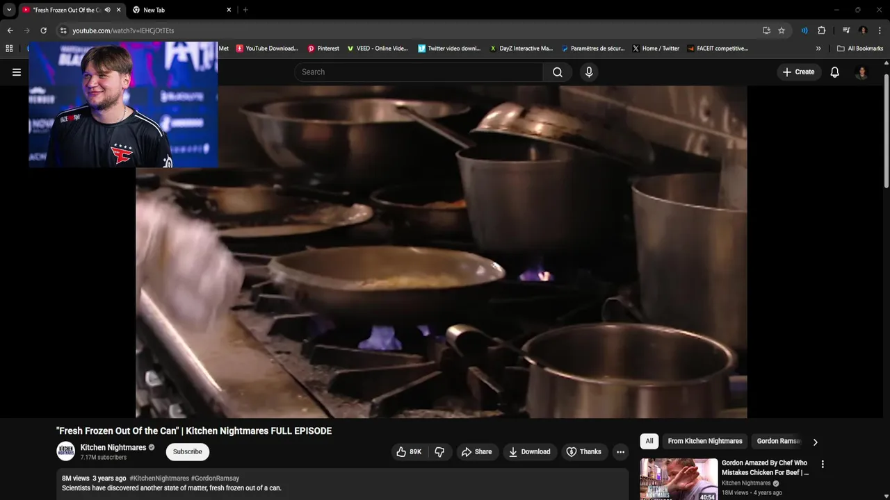Open VEED Online Video bookmark
The width and height of the screenshot is (890, 500).
pyautogui.click(x=378, y=49)
